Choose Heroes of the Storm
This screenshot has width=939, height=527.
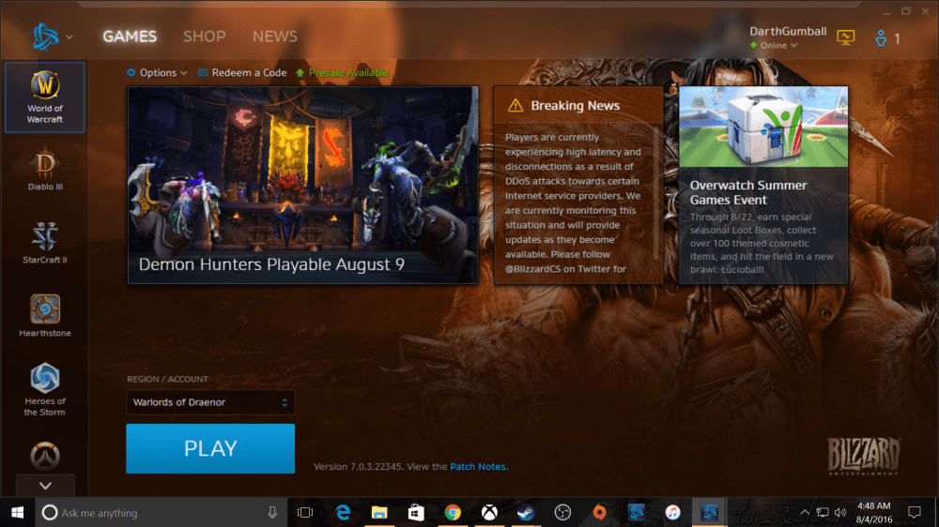click(44, 388)
